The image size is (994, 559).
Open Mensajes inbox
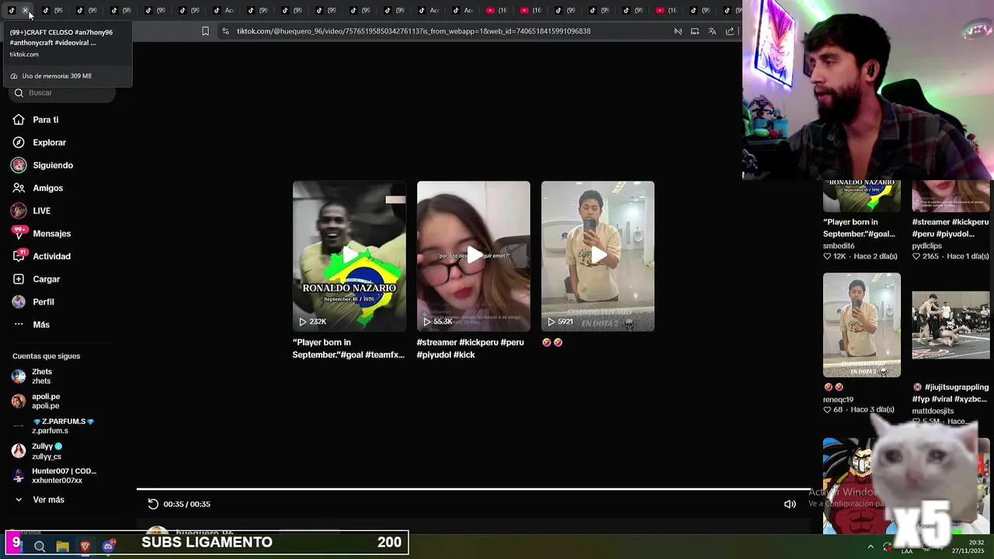51,234
